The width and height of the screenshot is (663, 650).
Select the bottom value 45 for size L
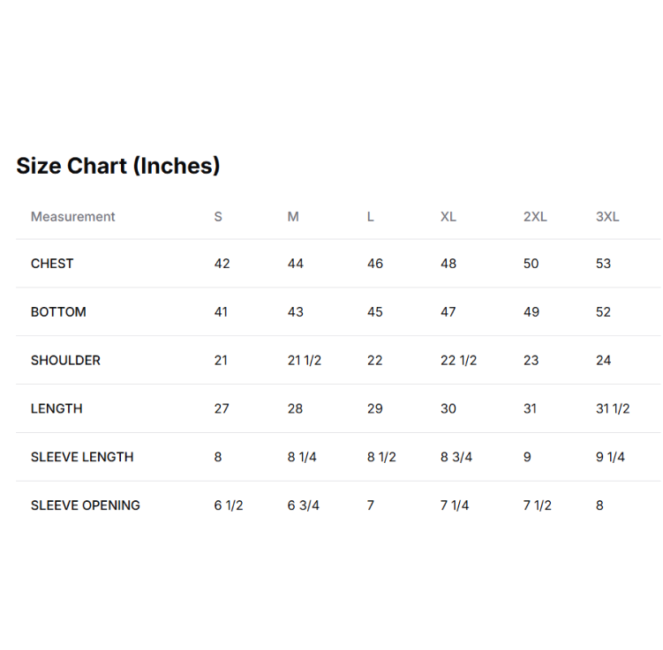pyautogui.click(x=375, y=312)
